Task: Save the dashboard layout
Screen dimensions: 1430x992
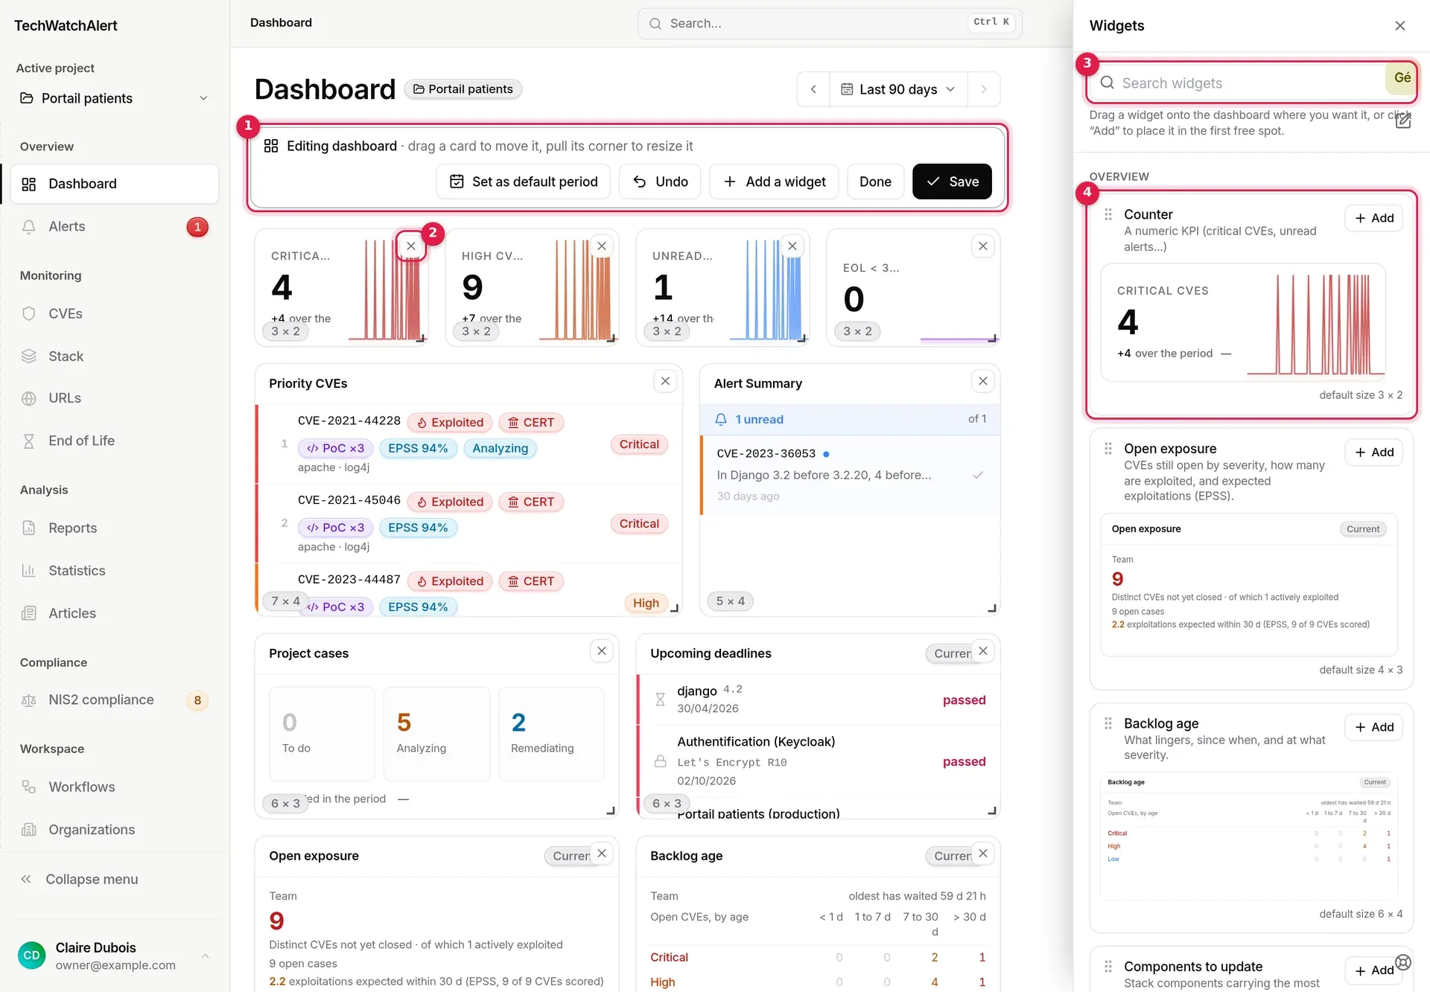Action: click(x=952, y=182)
